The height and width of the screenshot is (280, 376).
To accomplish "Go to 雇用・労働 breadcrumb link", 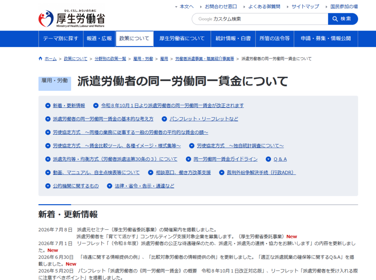I will point(143,59).
